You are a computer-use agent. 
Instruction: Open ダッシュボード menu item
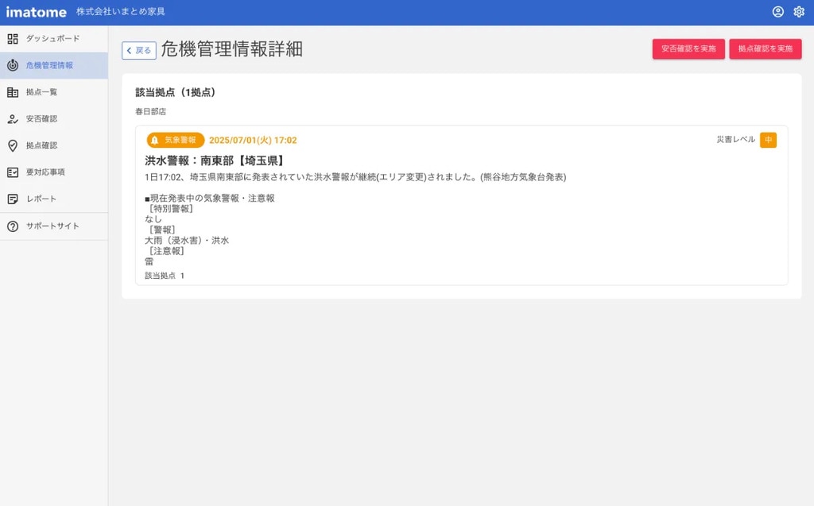52,39
